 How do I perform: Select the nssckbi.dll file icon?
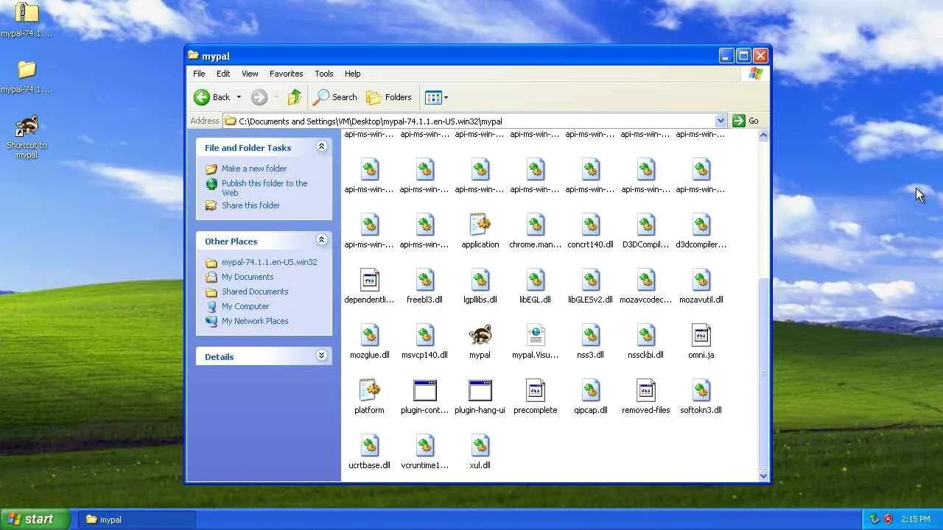click(645, 336)
